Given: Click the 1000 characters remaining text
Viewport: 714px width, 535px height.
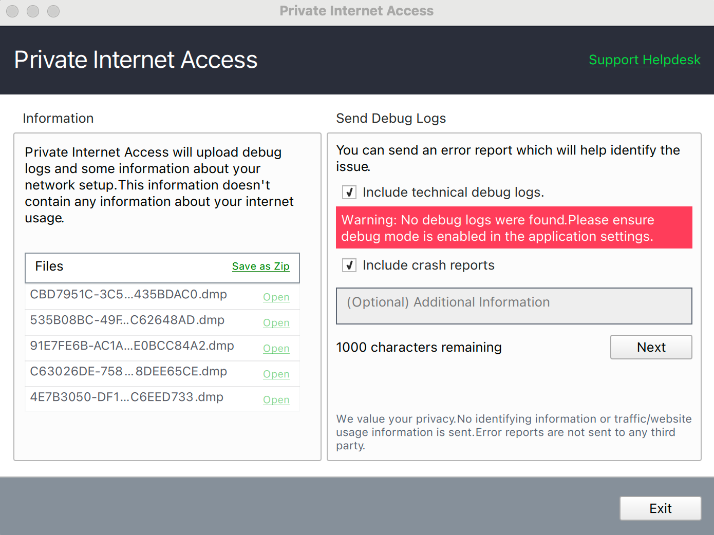Looking at the screenshot, I should pos(419,348).
